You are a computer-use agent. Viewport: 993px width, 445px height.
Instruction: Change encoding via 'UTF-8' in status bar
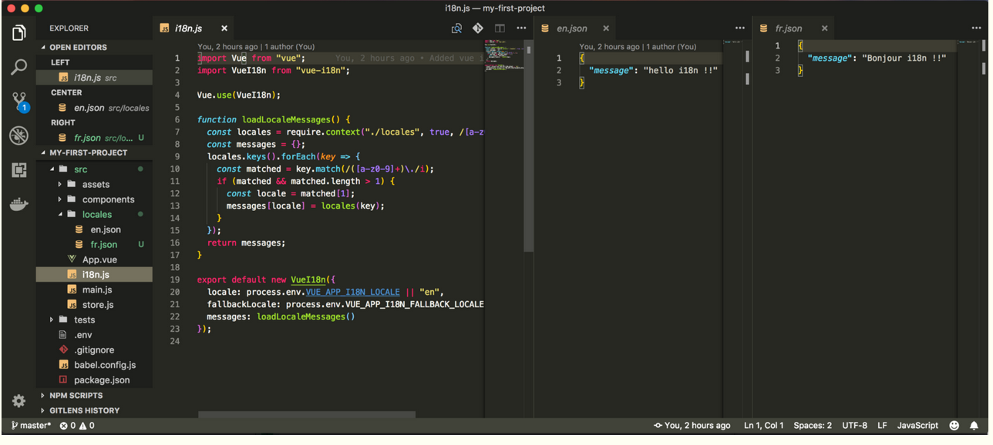tap(854, 425)
